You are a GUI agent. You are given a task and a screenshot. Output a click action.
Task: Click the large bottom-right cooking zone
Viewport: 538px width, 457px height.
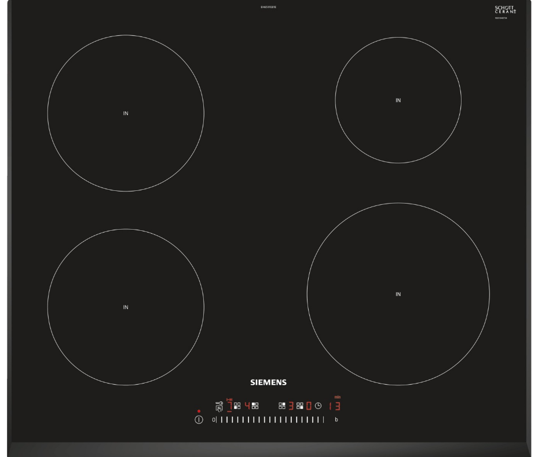[398, 294]
